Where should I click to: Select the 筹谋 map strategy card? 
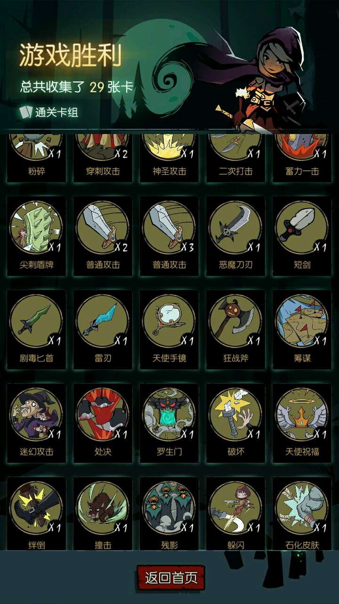[302, 329]
